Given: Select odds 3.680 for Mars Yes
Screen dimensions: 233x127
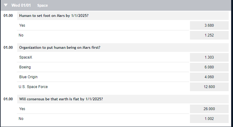Looking at the screenshot, I should click(x=209, y=25).
